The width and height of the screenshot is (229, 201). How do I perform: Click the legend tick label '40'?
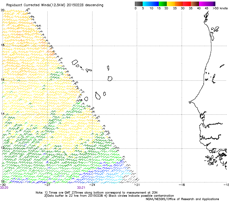pos(199,8)
